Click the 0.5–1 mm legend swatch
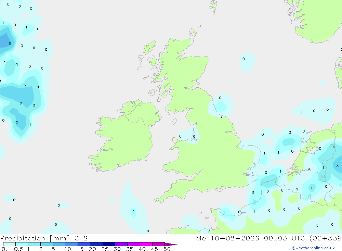This screenshot has height=251, width=342. point(22,244)
